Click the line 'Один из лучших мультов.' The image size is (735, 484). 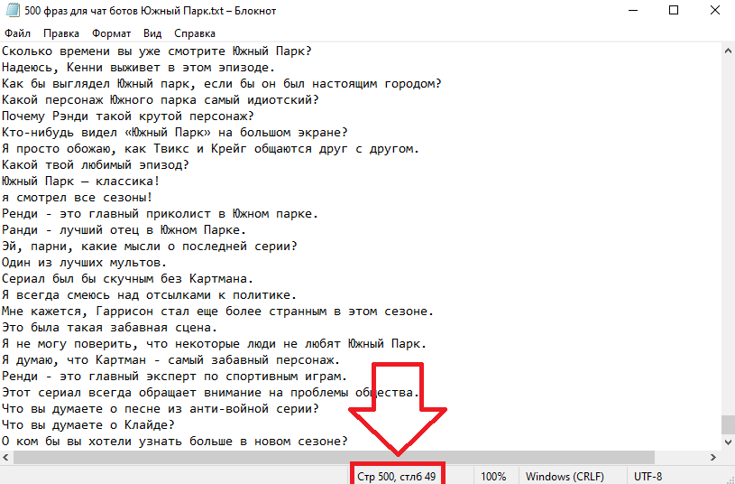pyautogui.click(x=85, y=263)
